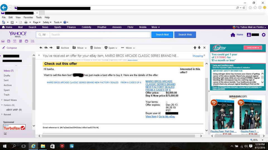Open the action center notification icon
Screen dimensions: 268x150
point(251,146)
